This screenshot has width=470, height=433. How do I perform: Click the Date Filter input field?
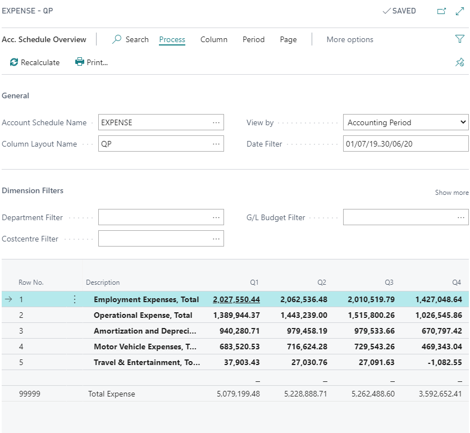tap(405, 144)
